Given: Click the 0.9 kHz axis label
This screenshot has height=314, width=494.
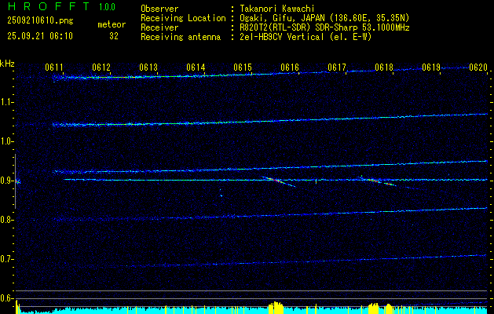Looking at the screenshot, I should pos(6,181).
